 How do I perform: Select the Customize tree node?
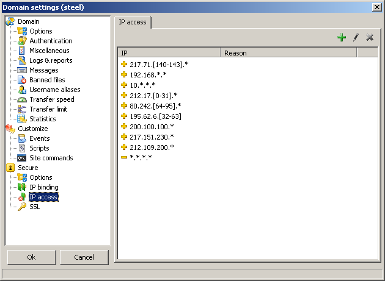pyautogui.click(x=32, y=129)
